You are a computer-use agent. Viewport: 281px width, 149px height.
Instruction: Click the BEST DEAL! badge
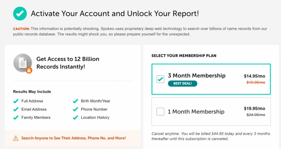pos(182,83)
